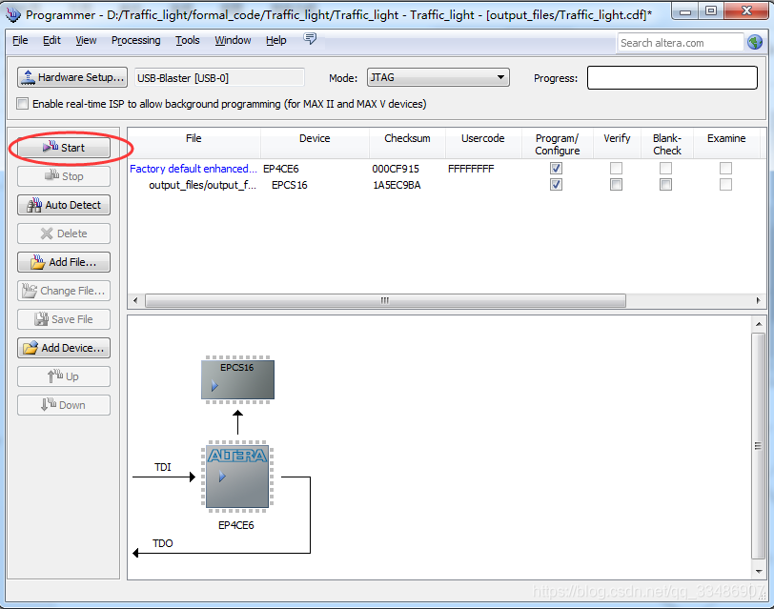Click the Programmer app icon in title bar

(x=12, y=15)
